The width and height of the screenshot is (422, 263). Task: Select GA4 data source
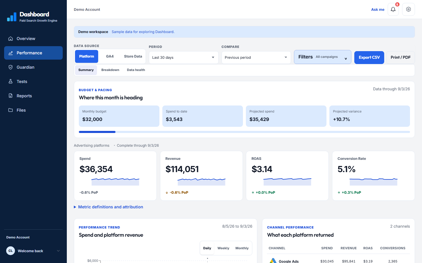(x=110, y=56)
